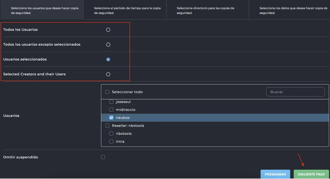Check the intra user checkbox
Screen dimensions: 330x179
111,141
